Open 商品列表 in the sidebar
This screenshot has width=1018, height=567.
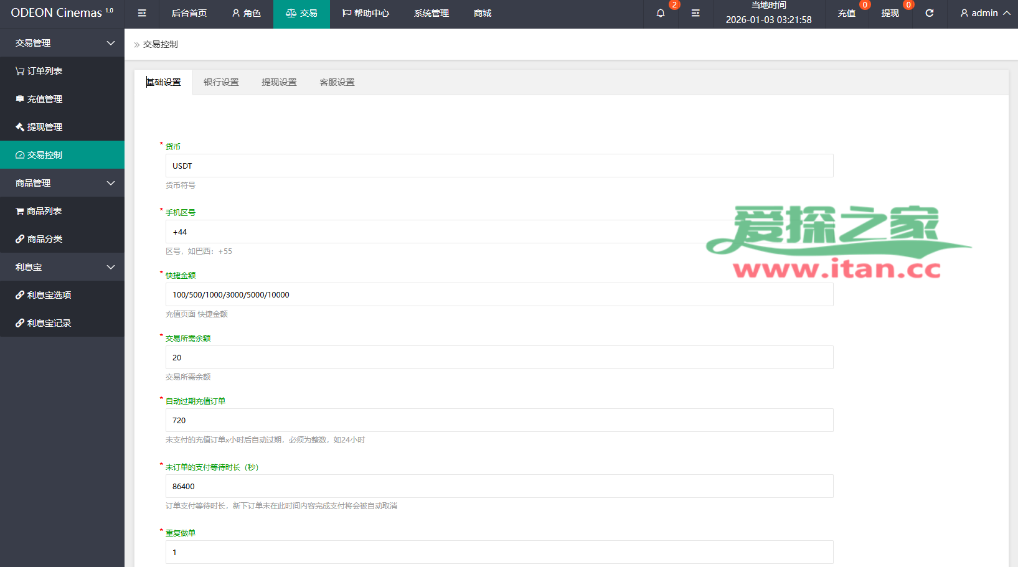(44, 211)
